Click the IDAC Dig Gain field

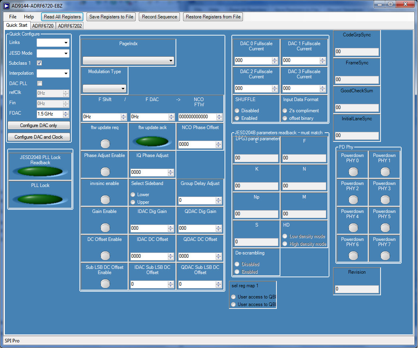click(150, 229)
